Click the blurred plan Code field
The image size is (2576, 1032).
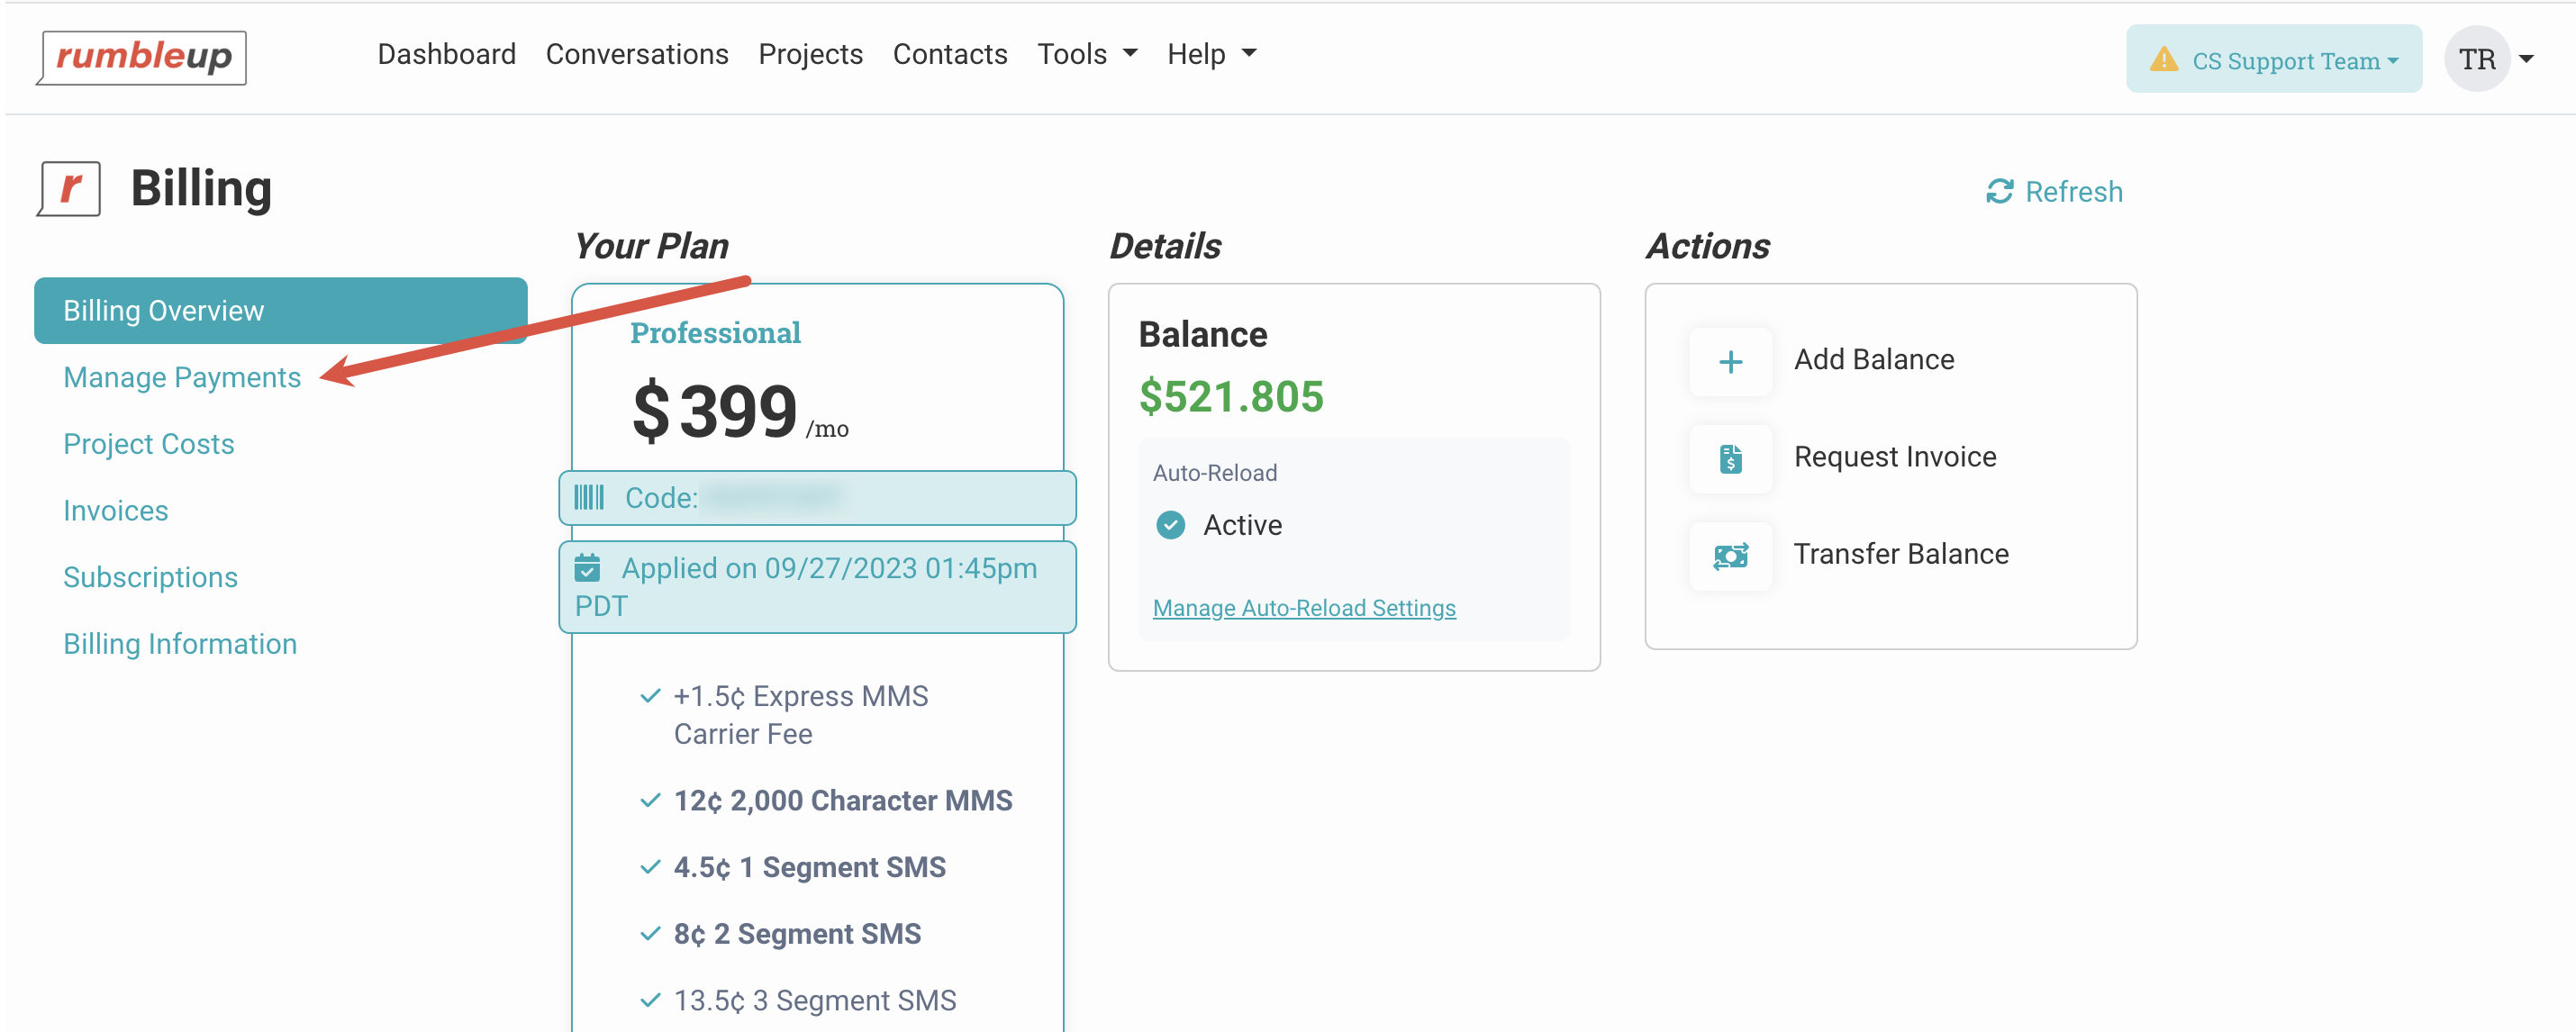[776, 497]
